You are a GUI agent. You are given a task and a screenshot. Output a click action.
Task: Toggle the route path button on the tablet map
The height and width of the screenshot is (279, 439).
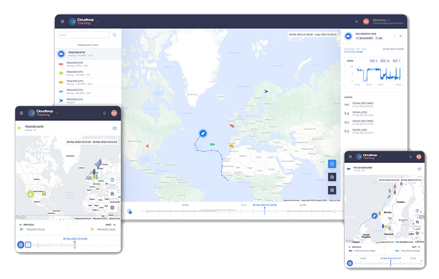112,193
